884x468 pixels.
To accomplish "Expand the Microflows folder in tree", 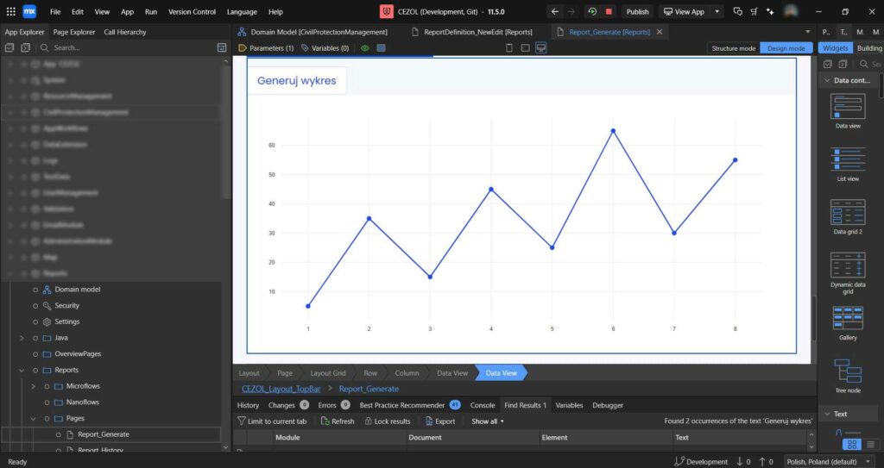I will point(34,385).
